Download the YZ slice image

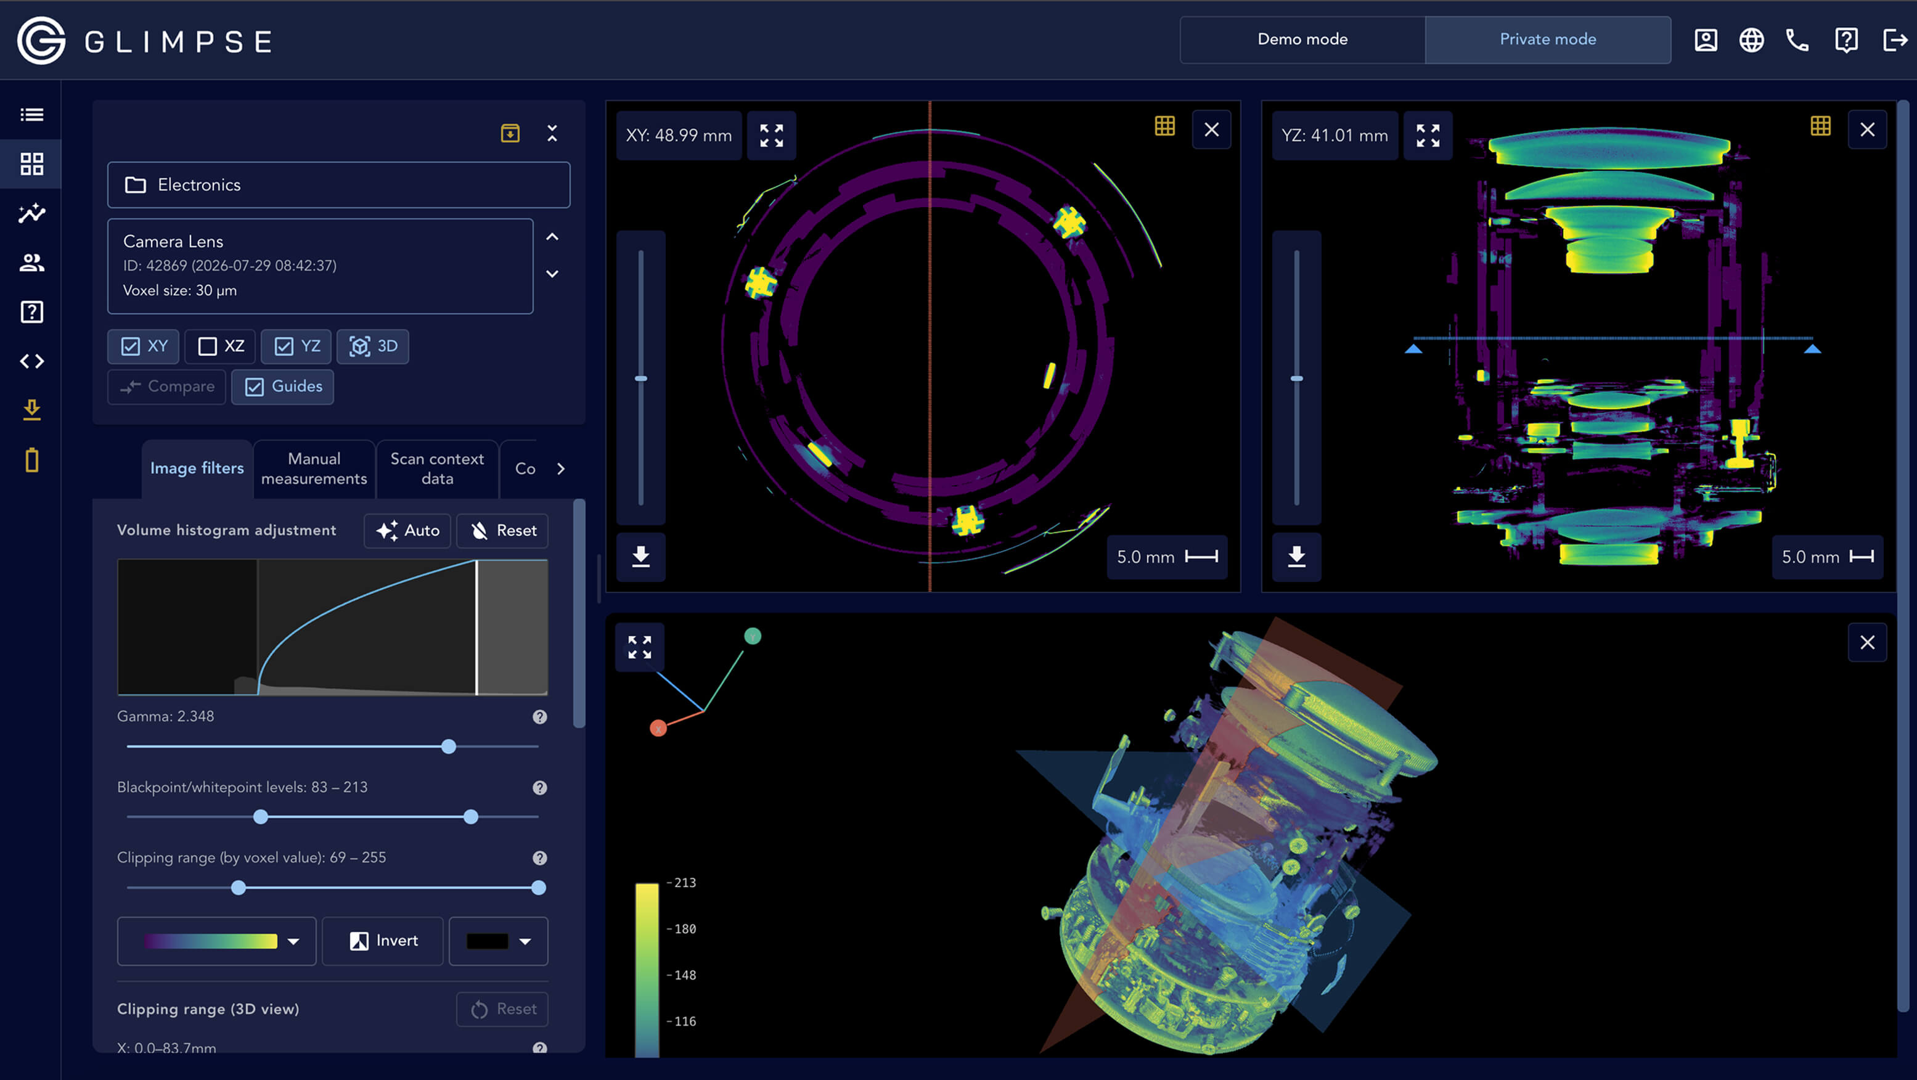pos(1296,557)
